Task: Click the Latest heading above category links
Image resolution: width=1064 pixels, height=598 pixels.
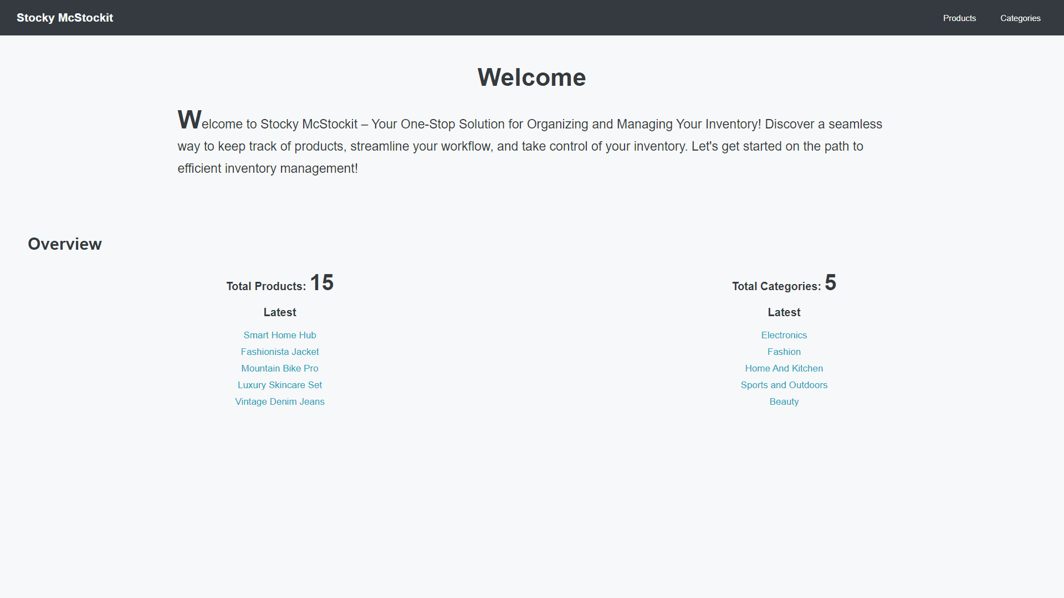Action: pyautogui.click(x=784, y=312)
